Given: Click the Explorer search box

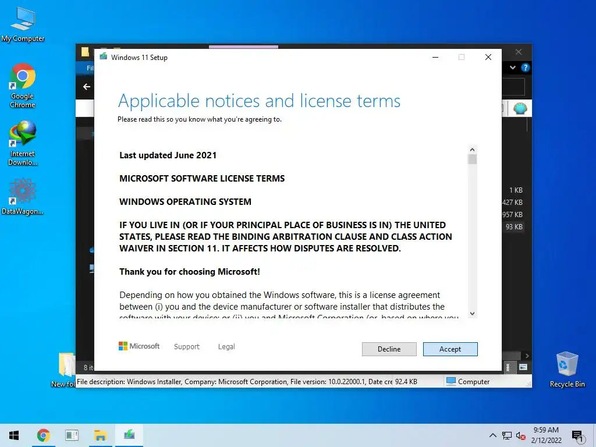Looking at the screenshot, I should coord(513,87).
